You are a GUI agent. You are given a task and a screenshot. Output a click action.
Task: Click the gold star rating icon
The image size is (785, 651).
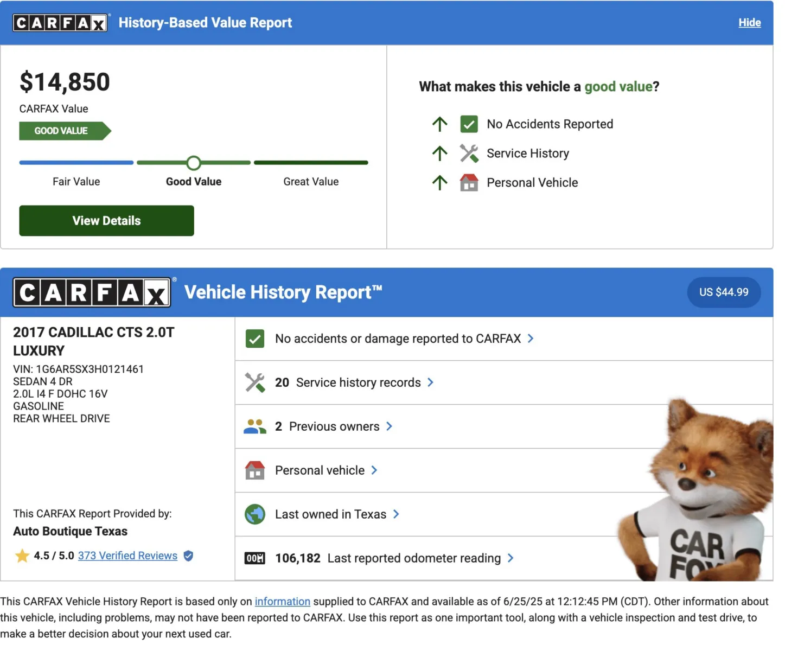click(22, 556)
